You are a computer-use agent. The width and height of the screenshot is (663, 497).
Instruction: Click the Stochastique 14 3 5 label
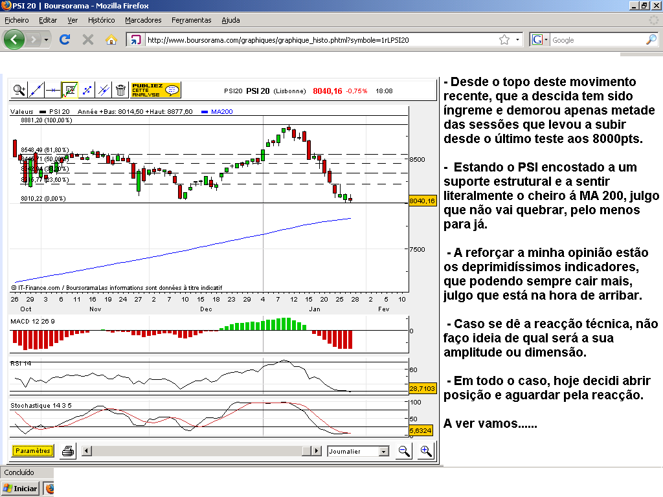click(41, 405)
